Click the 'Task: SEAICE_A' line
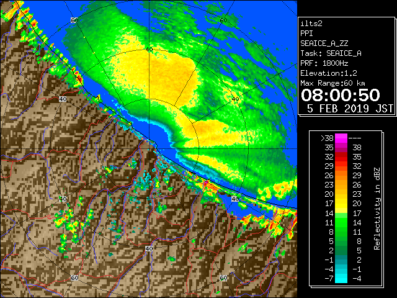This screenshot has width=397, height=298. (331, 53)
